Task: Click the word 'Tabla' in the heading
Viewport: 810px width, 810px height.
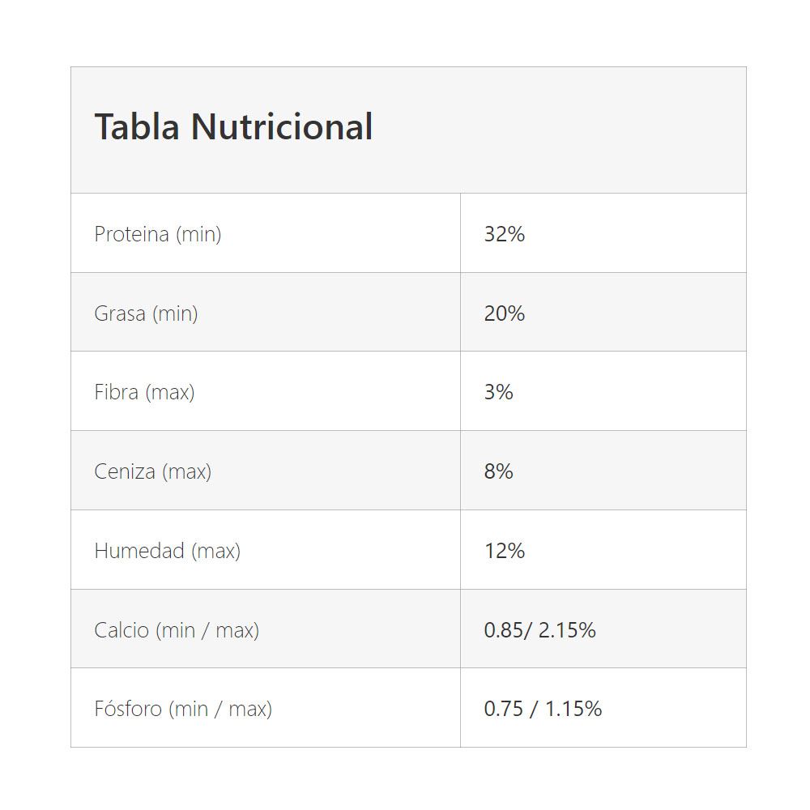Action: (x=137, y=127)
